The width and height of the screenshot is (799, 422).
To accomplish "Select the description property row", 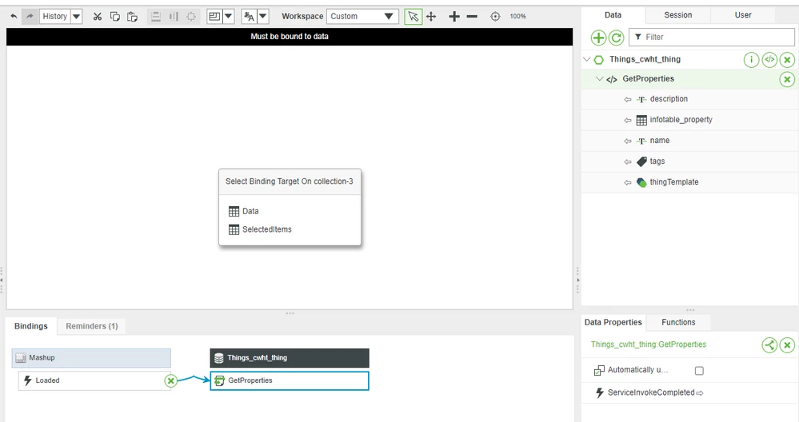I will 689,99.
